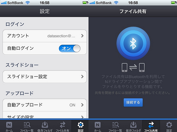
Task: Open 保存フォルダ tab in left screen
Action: click(x=45, y=126)
